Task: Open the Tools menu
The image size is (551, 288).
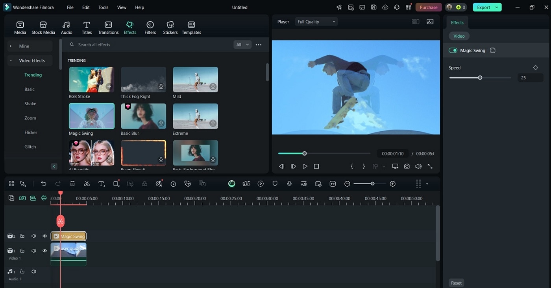Action: click(104, 7)
